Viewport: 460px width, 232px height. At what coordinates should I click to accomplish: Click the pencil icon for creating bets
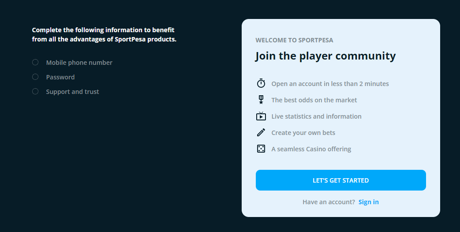[x=261, y=132]
